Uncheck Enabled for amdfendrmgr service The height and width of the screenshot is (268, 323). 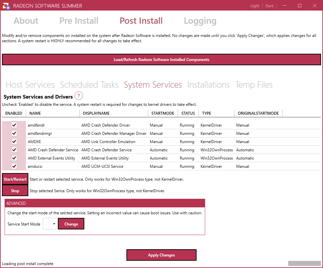coord(14,133)
